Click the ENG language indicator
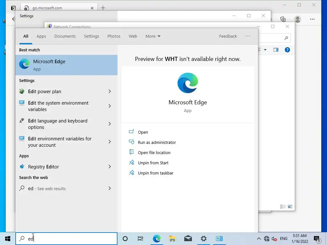 [x=284, y=239]
